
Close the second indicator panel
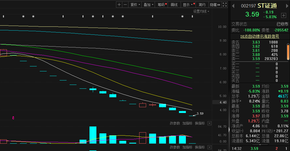pos(209,147)
